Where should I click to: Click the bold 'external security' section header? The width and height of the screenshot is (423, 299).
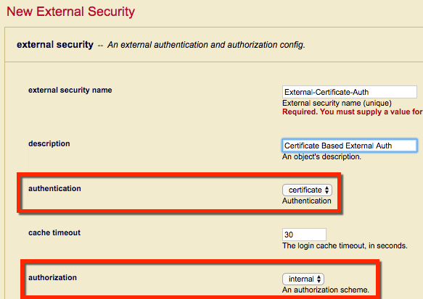tap(55, 44)
